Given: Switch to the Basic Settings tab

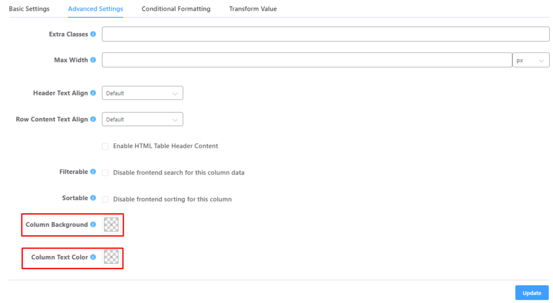Looking at the screenshot, I should pos(29,9).
